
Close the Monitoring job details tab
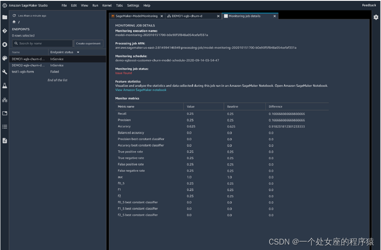(275, 16)
